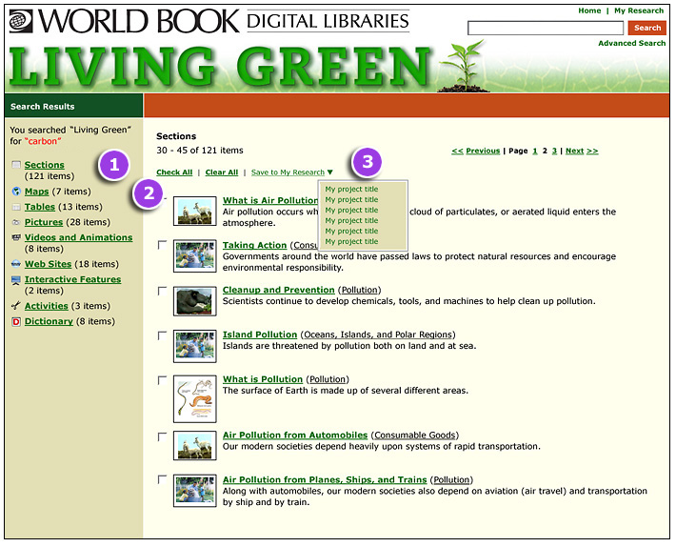Click the Maps globe icon in the sidebar
The image size is (676, 547).
pos(16,192)
